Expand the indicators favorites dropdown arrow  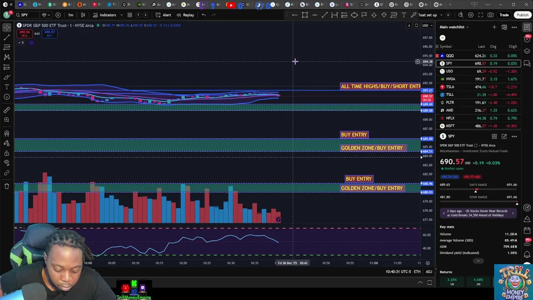click(122, 15)
